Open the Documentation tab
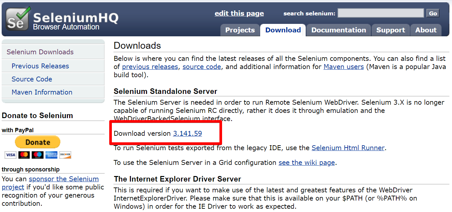The height and width of the screenshot is (212, 452). tap(339, 30)
